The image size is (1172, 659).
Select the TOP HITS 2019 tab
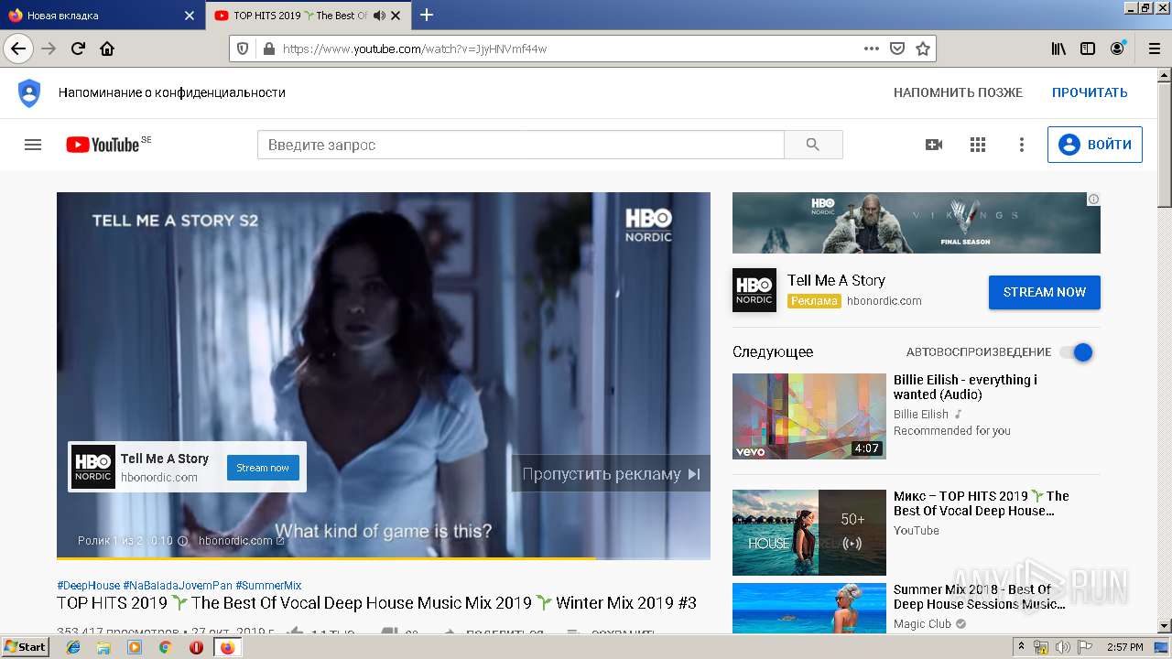tap(308, 16)
